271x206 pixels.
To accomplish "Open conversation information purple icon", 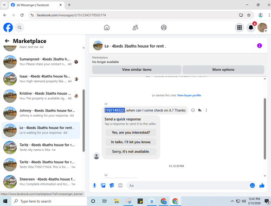I will [260, 45].
